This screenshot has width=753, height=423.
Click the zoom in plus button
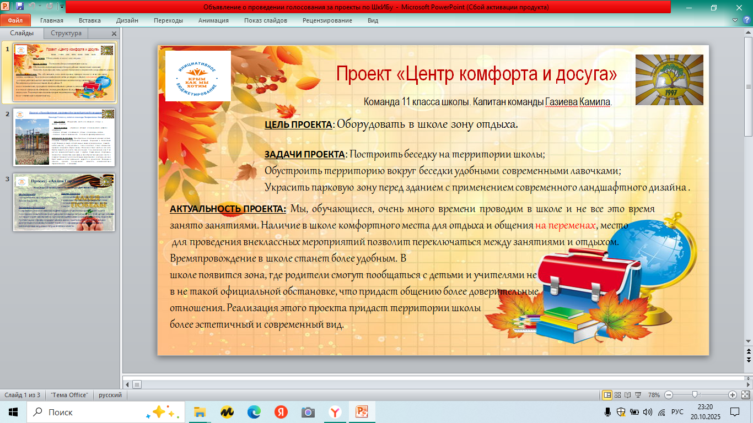point(732,395)
